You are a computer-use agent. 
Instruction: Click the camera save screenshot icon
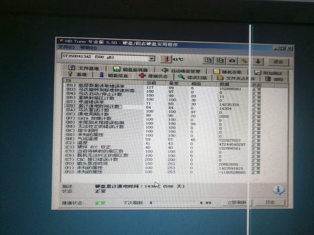[232, 61]
